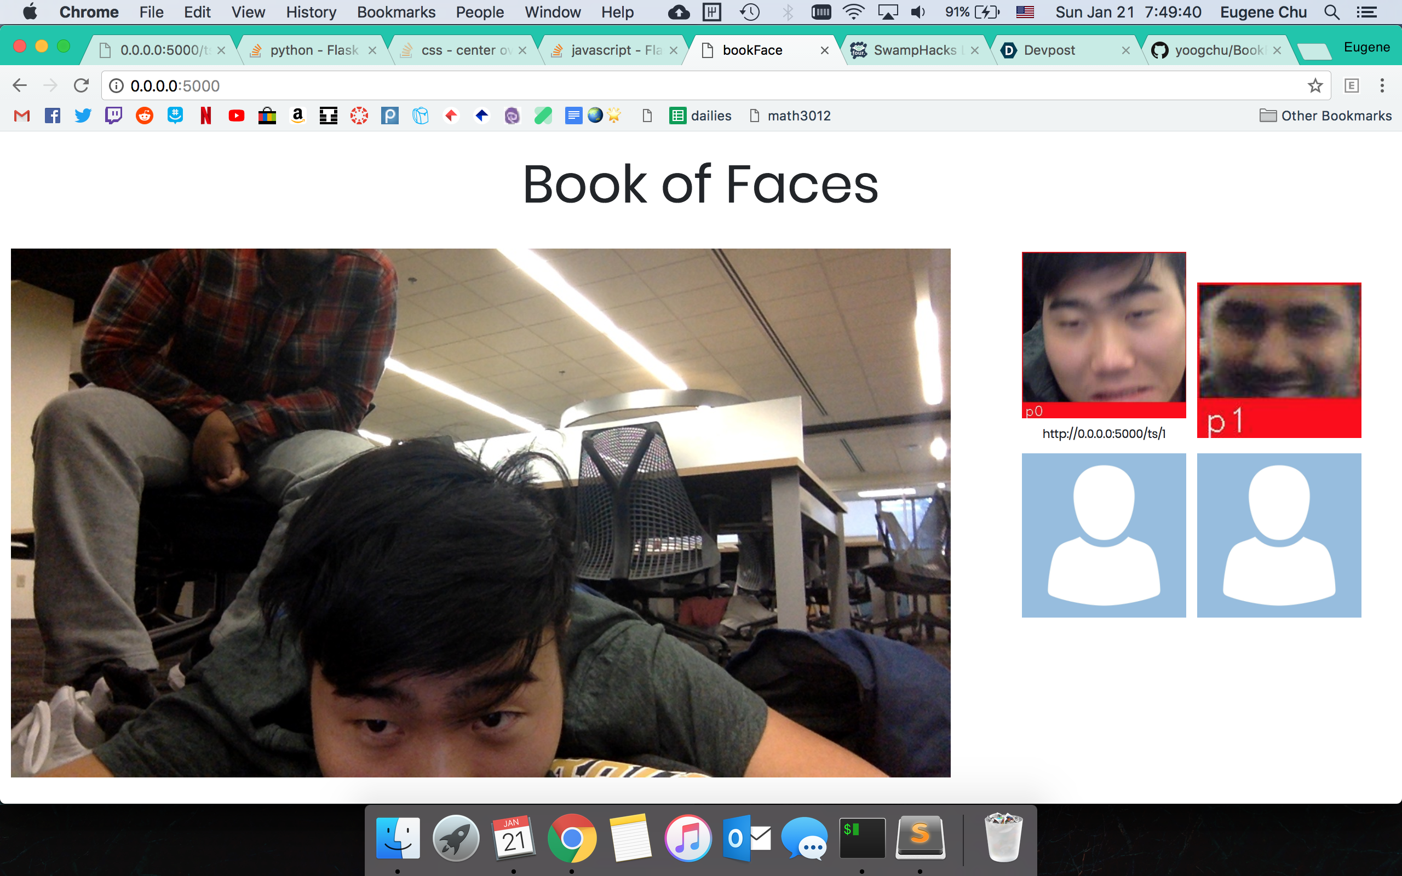This screenshot has height=876, width=1402.
Task: Bookmark this page with the star icon
Action: click(x=1315, y=86)
